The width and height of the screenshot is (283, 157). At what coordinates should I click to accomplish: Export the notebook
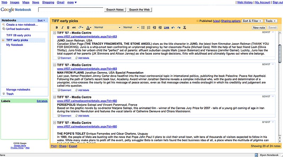pyautogui.click(x=73, y=146)
